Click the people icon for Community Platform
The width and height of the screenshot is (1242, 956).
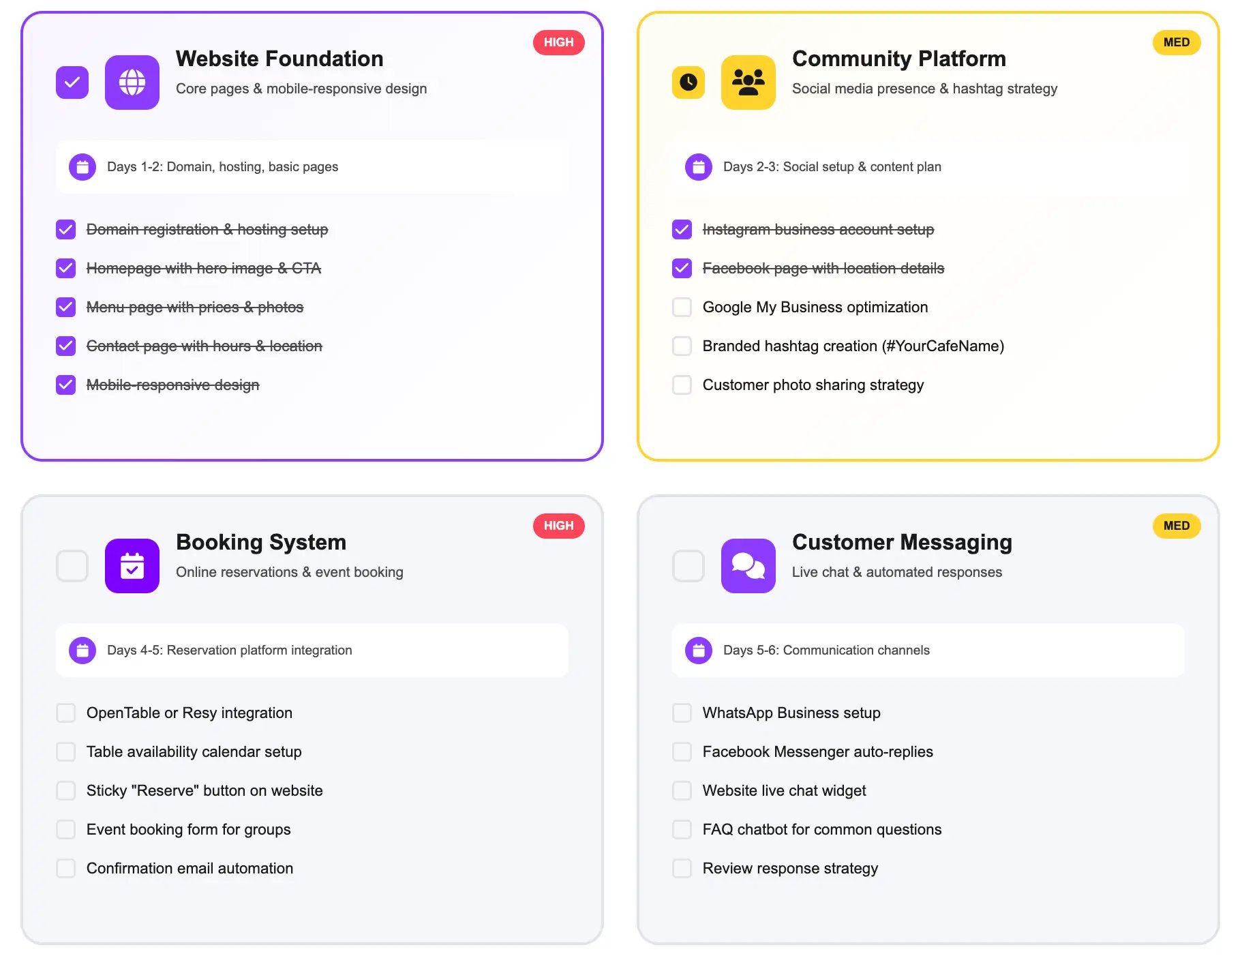point(748,83)
